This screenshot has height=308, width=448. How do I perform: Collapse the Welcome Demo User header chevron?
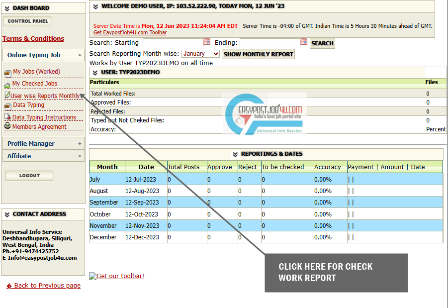coord(95,6)
